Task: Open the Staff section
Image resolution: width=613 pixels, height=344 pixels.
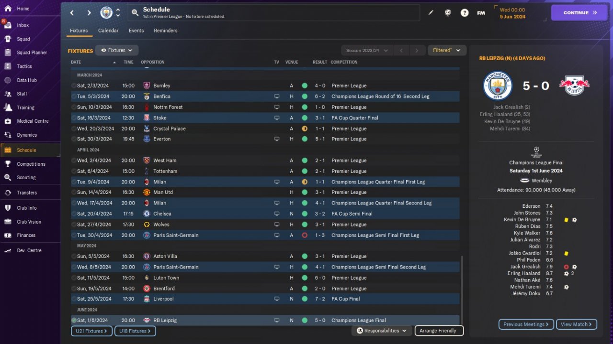Action: coord(22,94)
